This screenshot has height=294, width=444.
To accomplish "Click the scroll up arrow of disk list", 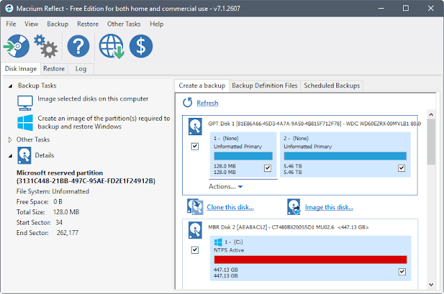I will (x=431, y=114).
